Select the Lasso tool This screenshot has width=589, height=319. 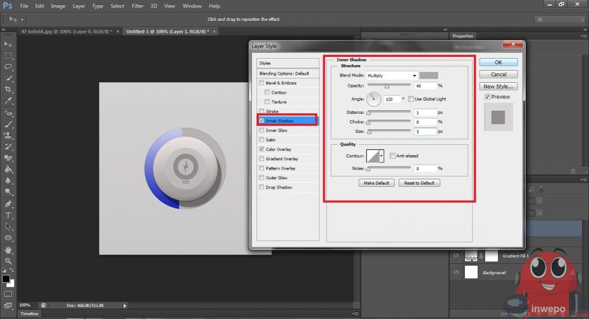[8, 67]
